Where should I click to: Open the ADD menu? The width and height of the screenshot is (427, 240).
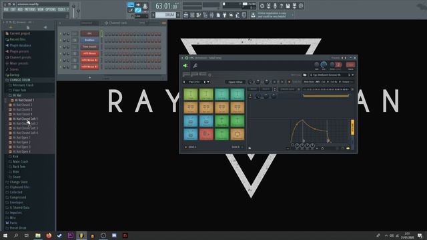click(x=20, y=9)
